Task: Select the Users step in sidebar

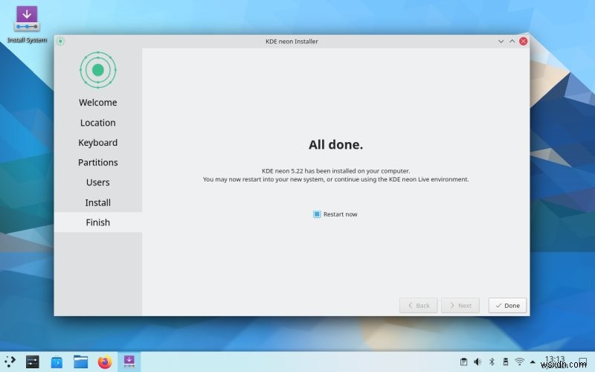Action: (98, 182)
